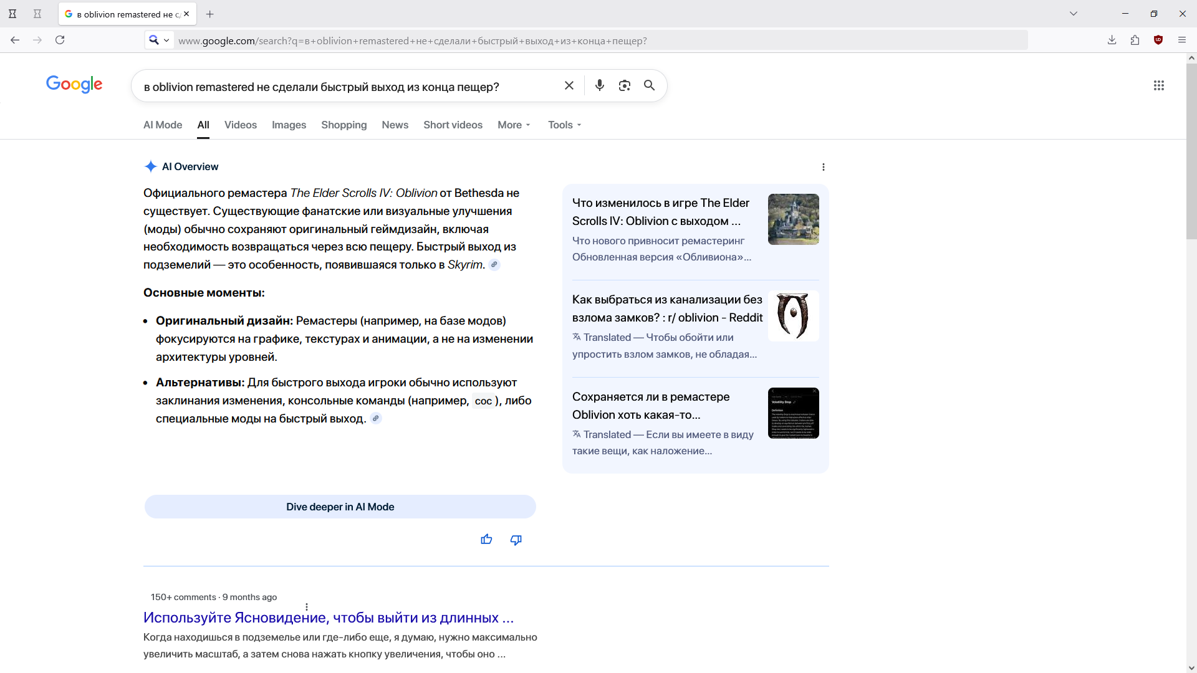Click the voice search microphone icon
This screenshot has width=1197, height=673.
tap(599, 85)
